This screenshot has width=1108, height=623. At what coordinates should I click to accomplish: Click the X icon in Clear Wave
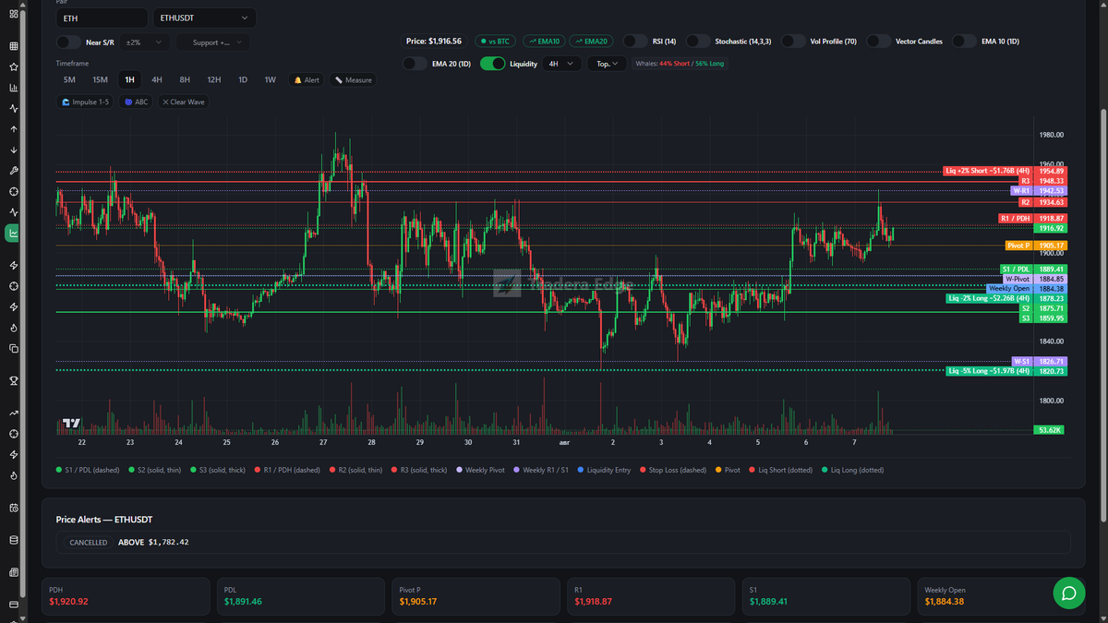point(165,102)
